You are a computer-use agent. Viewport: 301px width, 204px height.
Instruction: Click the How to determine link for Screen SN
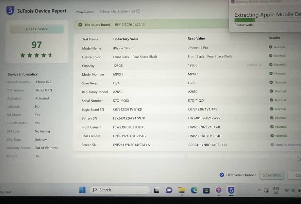click(x=288, y=145)
